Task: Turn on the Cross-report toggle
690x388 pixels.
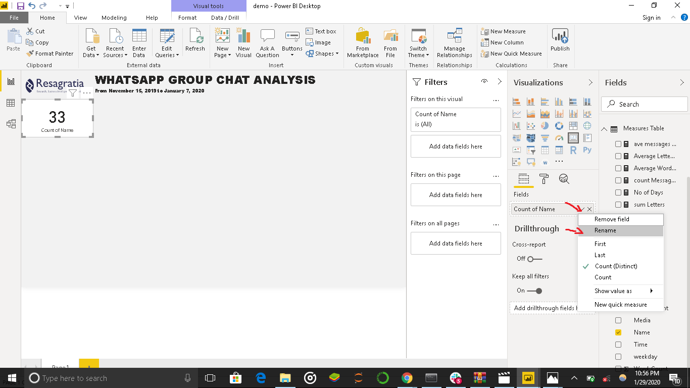Action: click(x=535, y=259)
